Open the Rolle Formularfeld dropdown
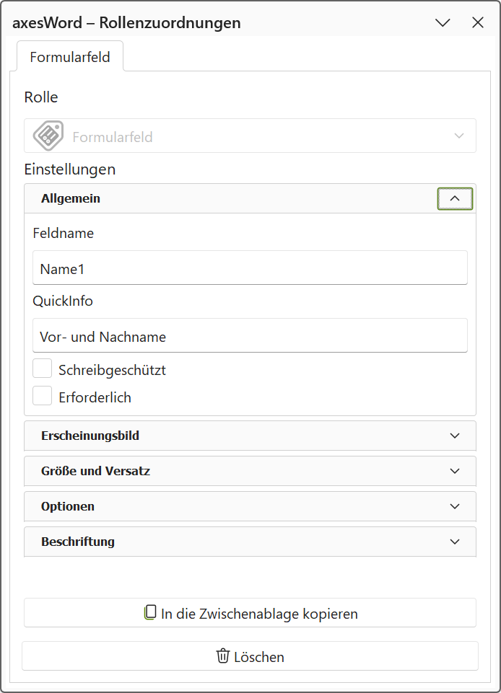501x693 pixels. click(x=250, y=136)
